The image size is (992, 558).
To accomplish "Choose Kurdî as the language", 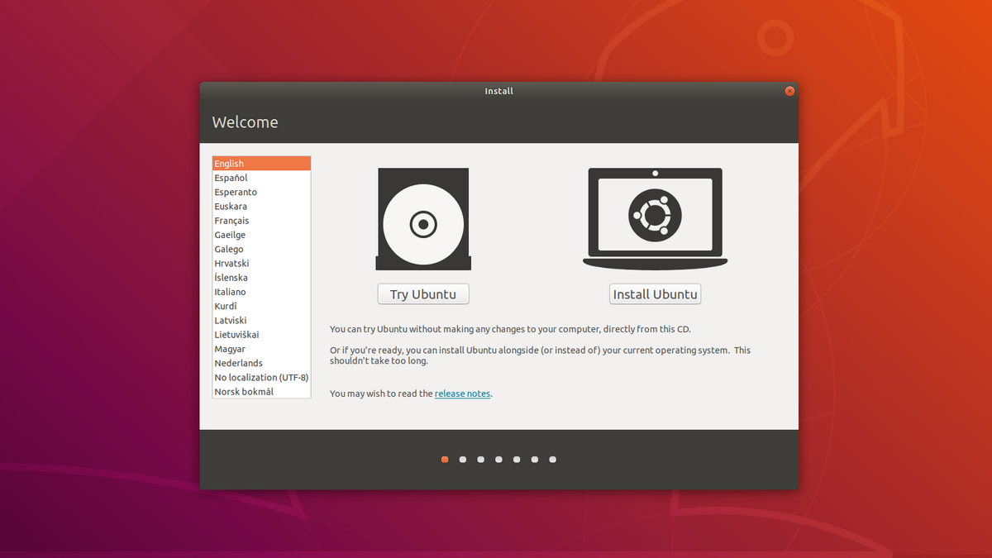I will pos(261,306).
